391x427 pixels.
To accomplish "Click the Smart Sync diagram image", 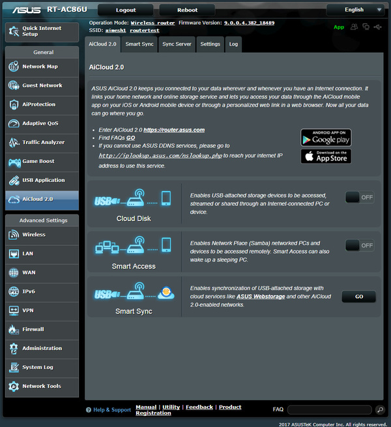I will (134, 291).
